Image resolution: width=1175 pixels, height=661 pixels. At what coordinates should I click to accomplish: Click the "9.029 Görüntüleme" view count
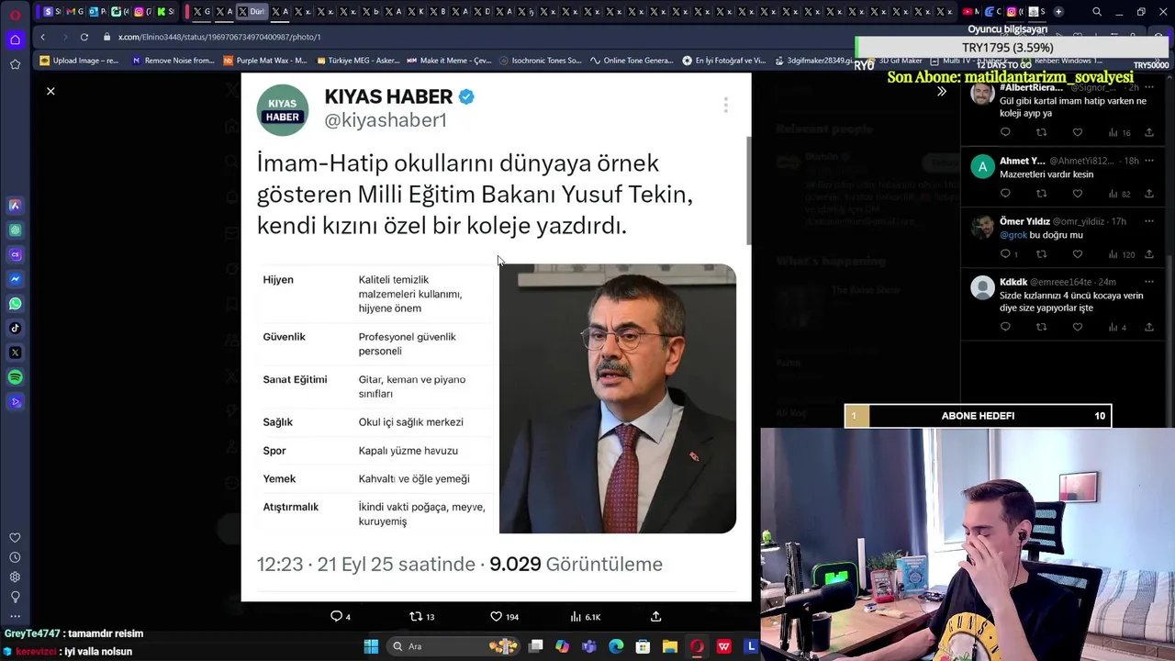pos(576,564)
